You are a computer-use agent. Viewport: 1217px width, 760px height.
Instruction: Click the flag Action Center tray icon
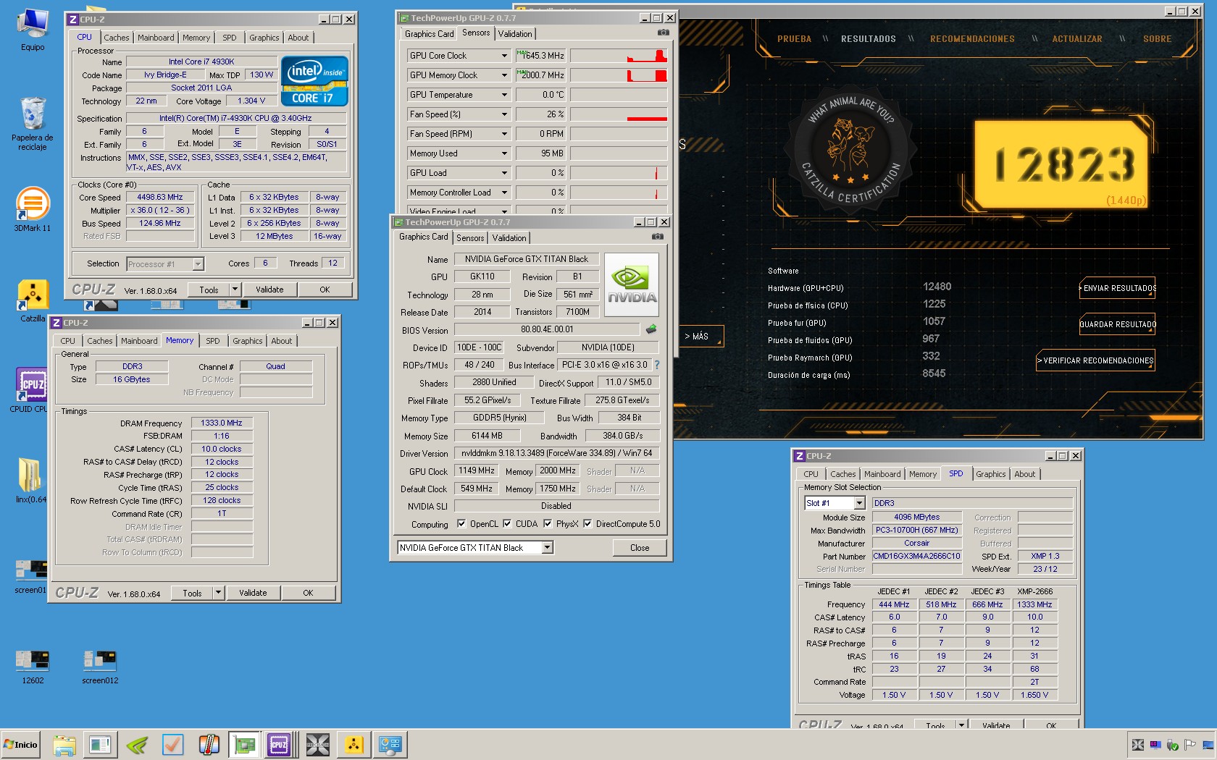(1189, 745)
